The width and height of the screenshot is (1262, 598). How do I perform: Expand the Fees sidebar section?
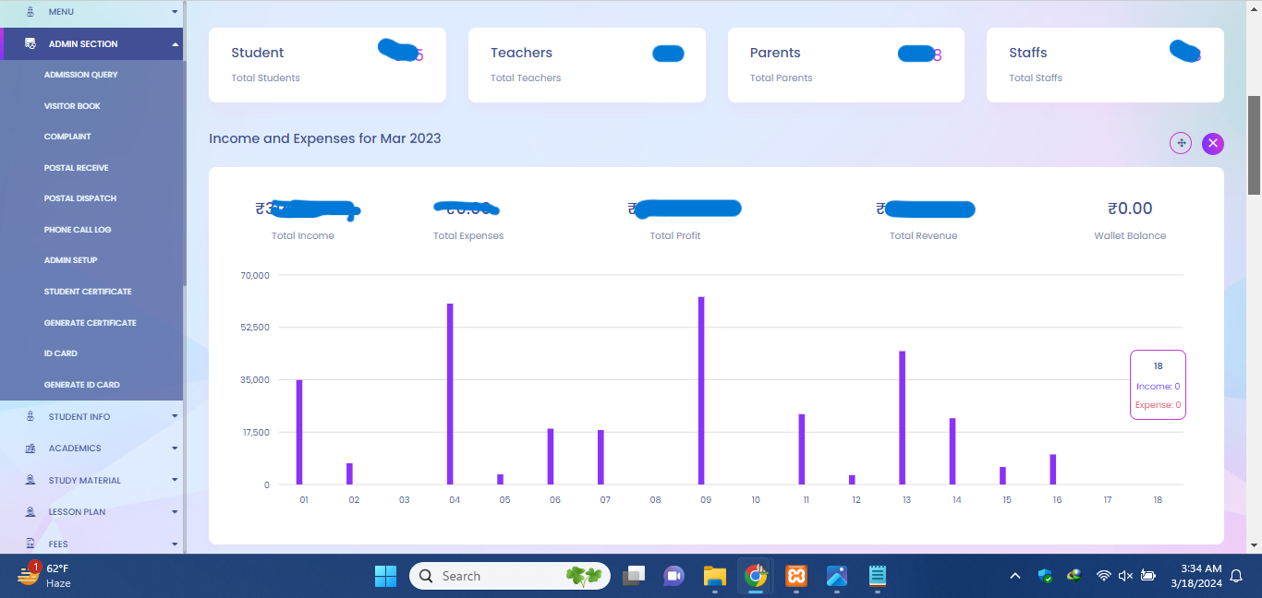point(175,544)
